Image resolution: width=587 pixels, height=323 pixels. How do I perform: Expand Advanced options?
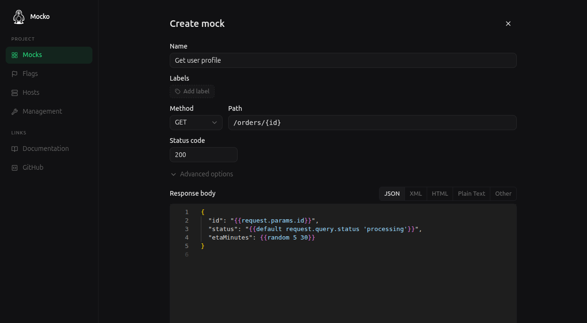(x=202, y=174)
